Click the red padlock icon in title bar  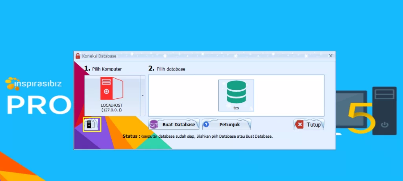[x=78, y=56]
